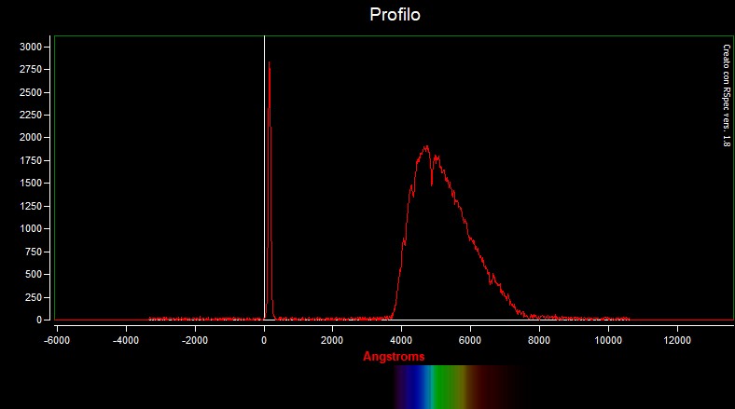Click the -2000 label on the horizontal axis

pyautogui.click(x=195, y=340)
